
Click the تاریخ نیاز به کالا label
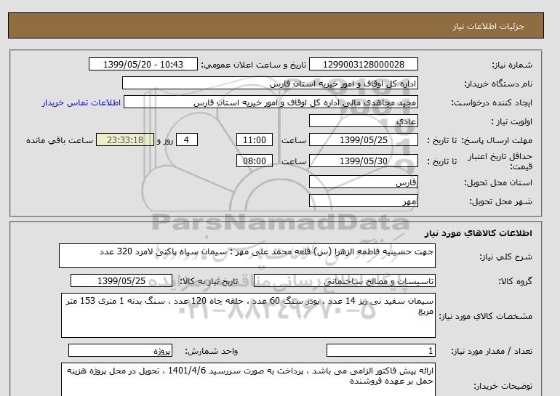coord(208,281)
